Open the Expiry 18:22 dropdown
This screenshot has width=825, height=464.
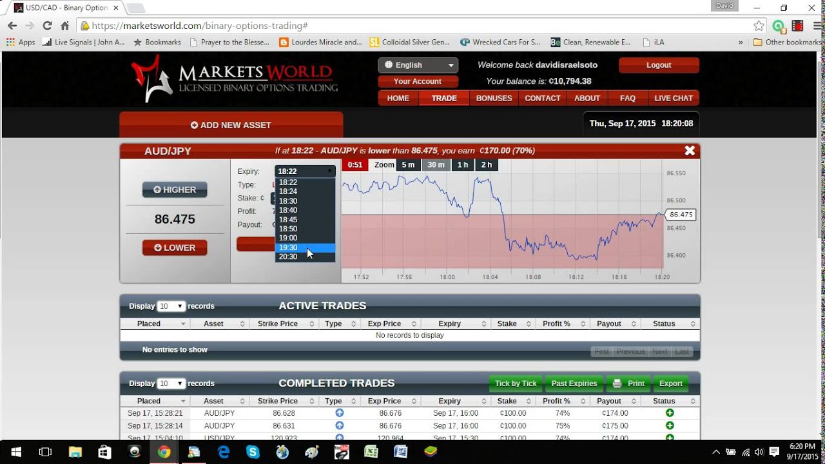[305, 171]
